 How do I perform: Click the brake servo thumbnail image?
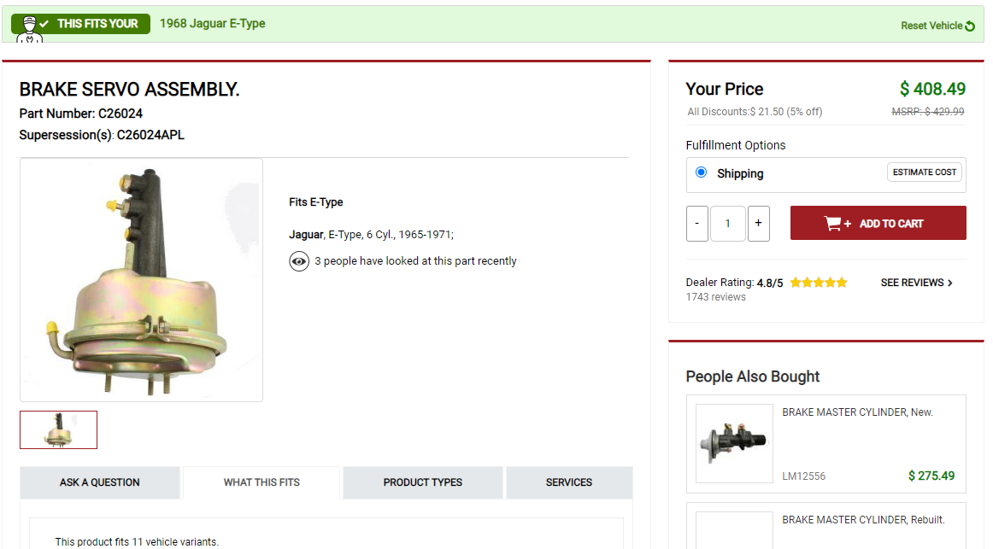59,429
